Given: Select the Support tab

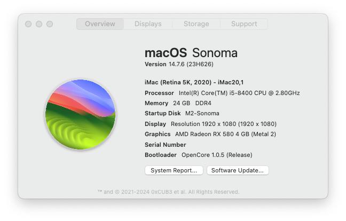Looking at the screenshot, I should point(244,24).
